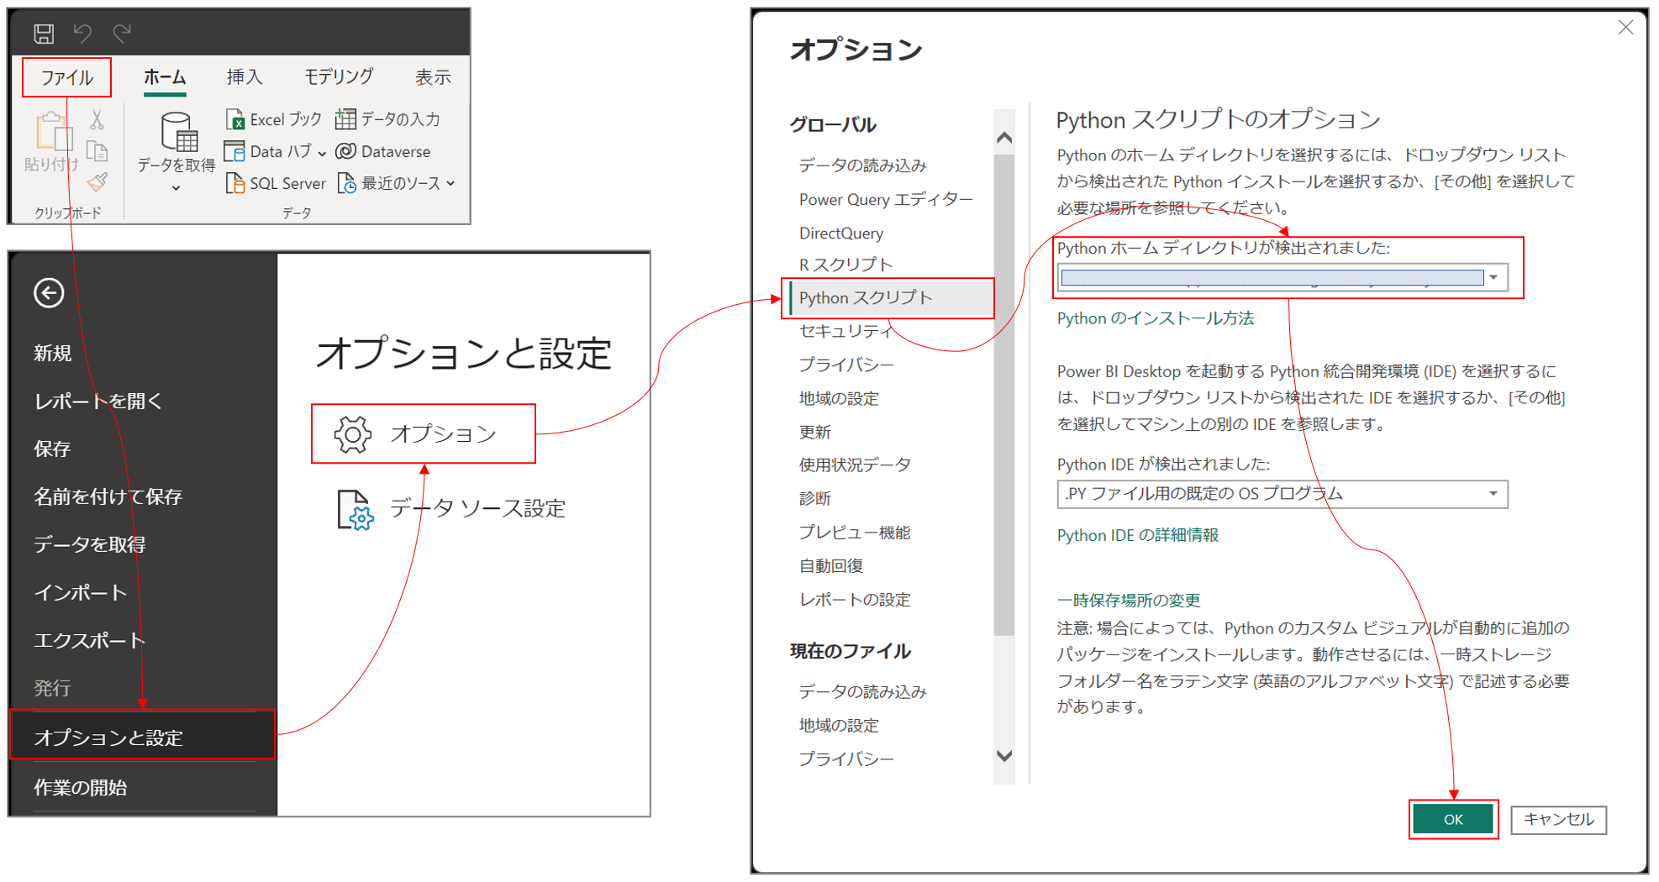Expand the 最近のソース dropdown

click(x=450, y=183)
